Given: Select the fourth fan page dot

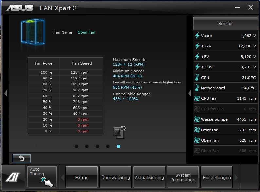Looking at the screenshot, I should click(x=108, y=146).
